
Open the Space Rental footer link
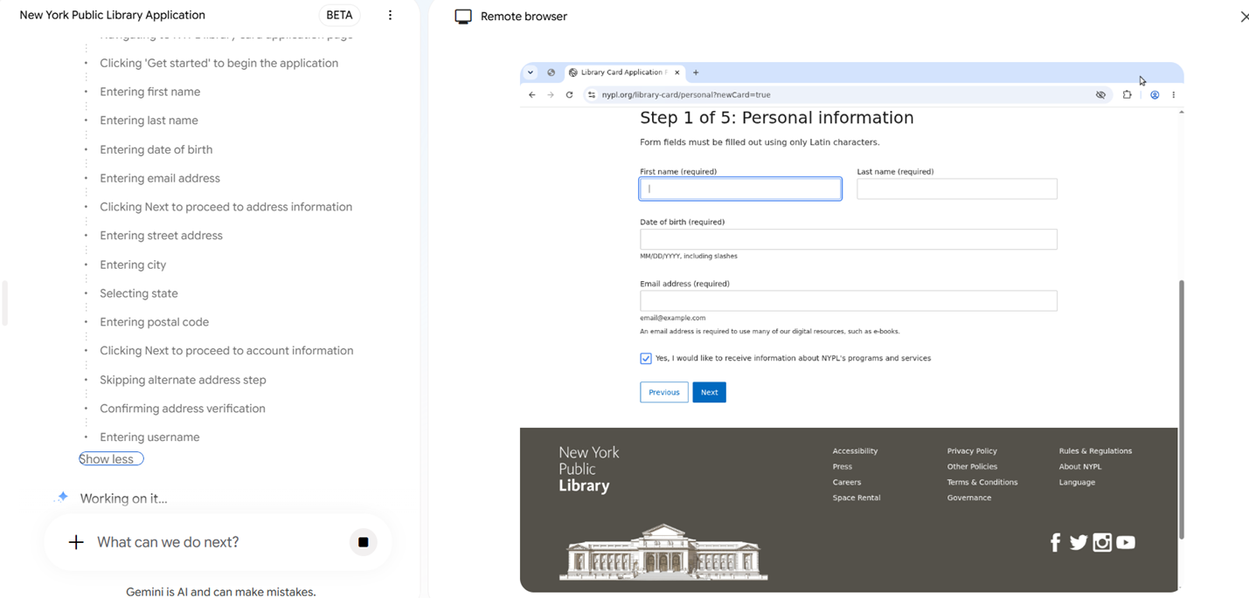pos(857,498)
